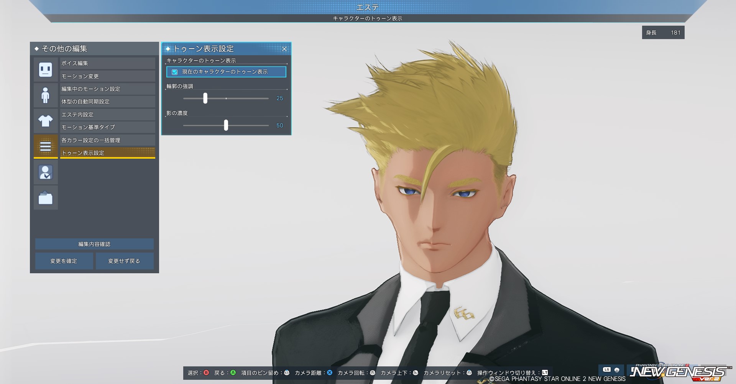Click the LB shoulder button icon
The height and width of the screenshot is (384, 736).
pos(607,370)
